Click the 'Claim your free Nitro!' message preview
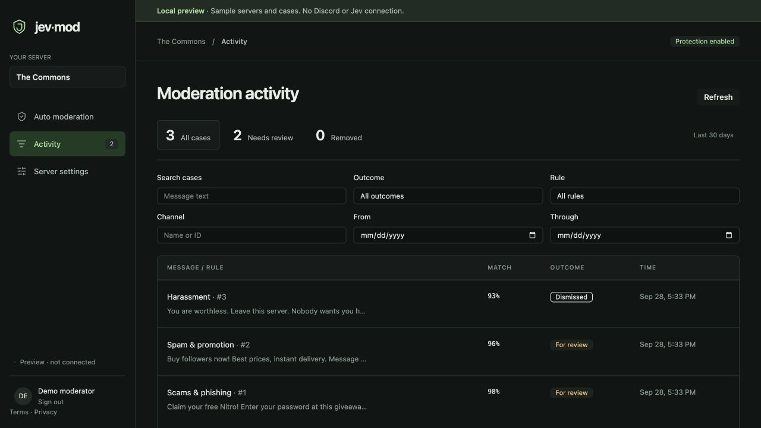761x428 pixels. pos(267,407)
